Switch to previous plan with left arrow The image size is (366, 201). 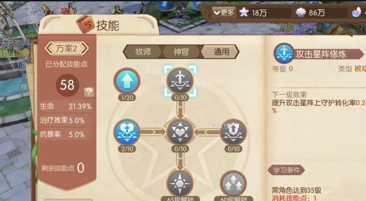click(49, 48)
